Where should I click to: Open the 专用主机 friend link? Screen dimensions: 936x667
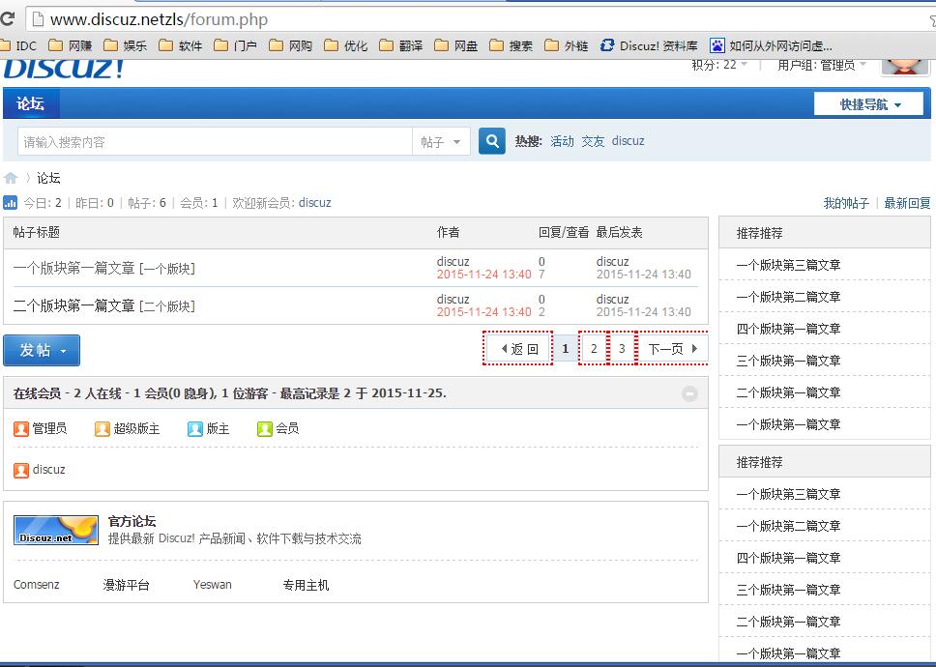(x=306, y=585)
